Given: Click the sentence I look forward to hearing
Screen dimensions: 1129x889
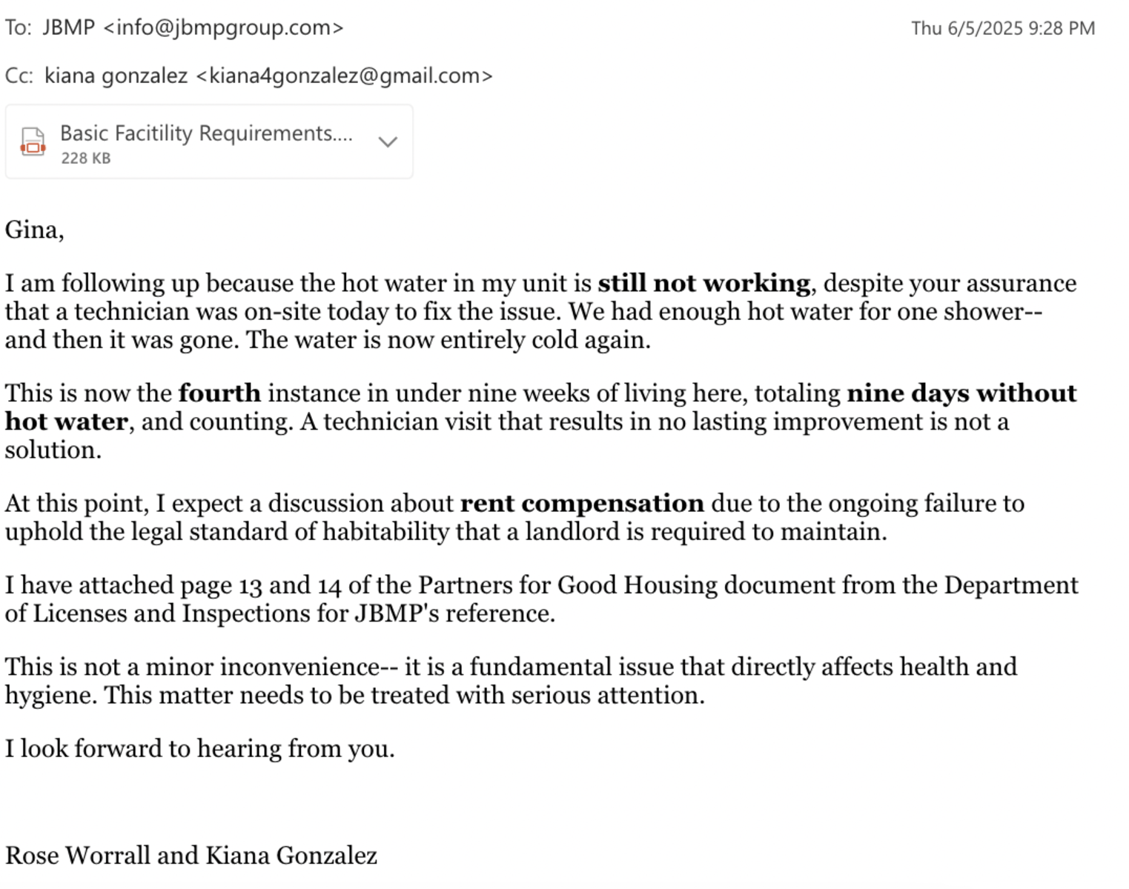Looking at the screenshot, I should pos(199,748).
